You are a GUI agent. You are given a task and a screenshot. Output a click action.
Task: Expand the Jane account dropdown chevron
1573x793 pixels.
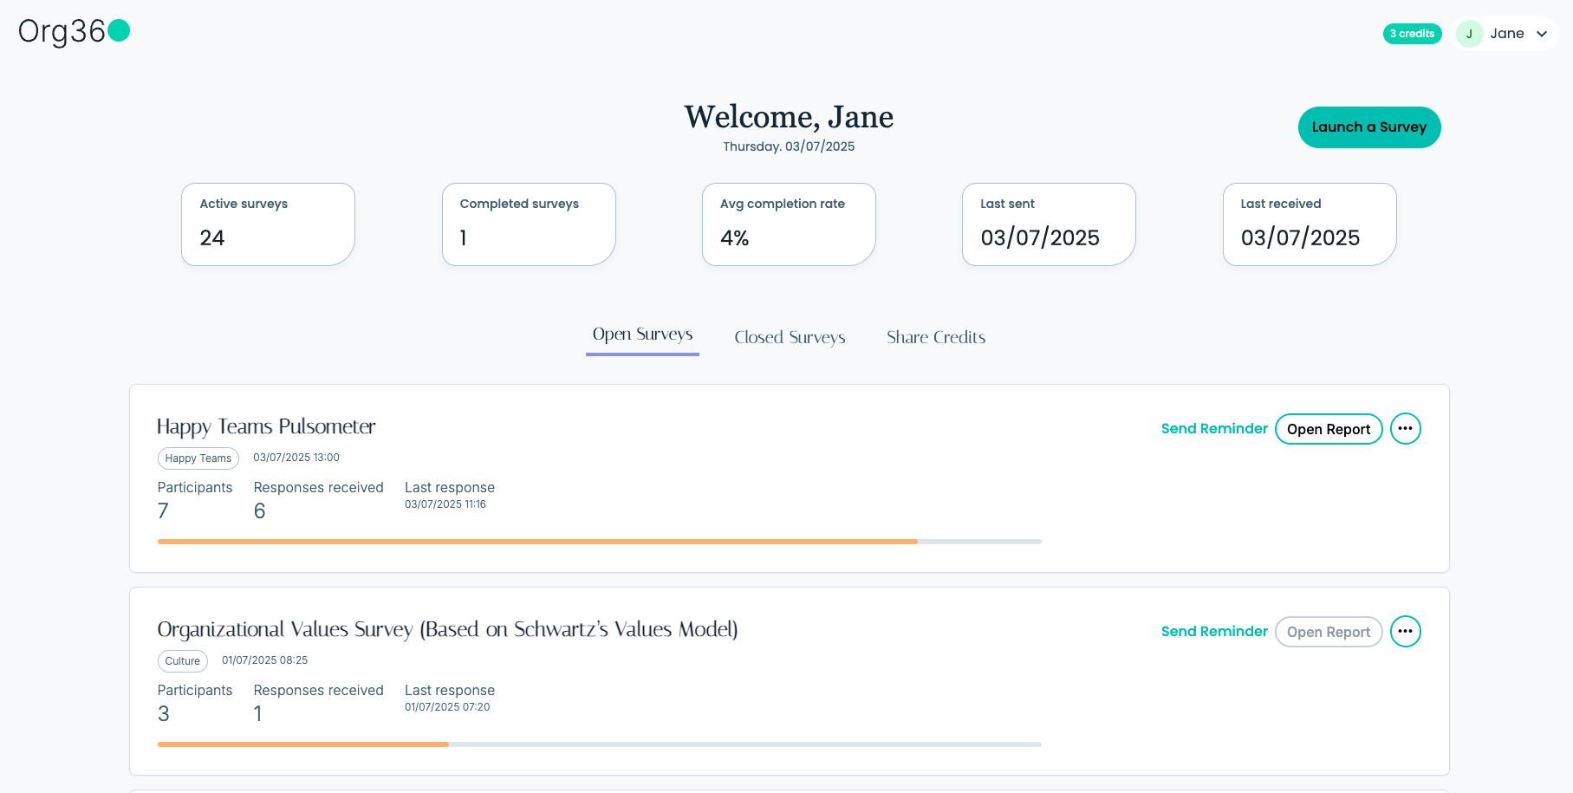(1542, 34)
